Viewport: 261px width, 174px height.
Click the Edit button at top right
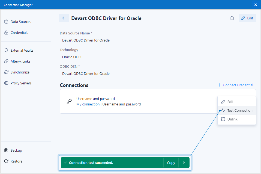pyautogui.click(x=247, y=18)
